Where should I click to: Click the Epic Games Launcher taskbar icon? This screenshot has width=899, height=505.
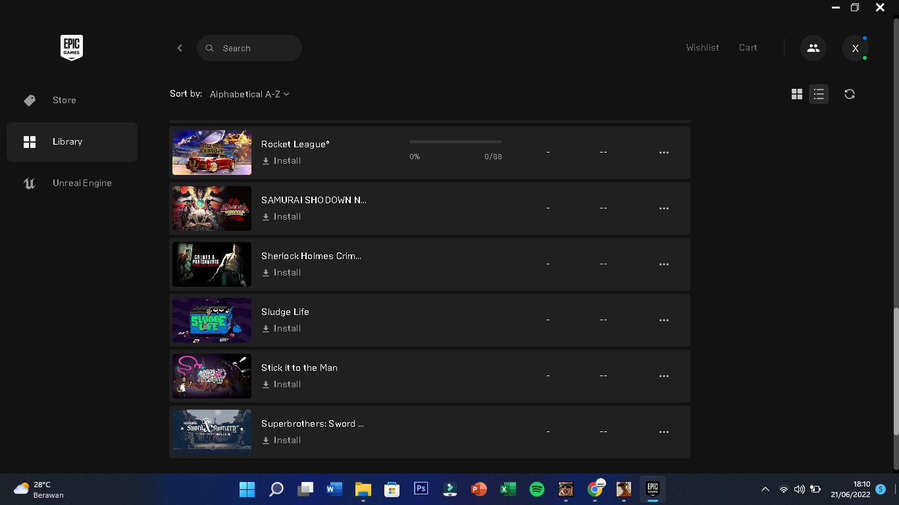click(653, 489)
